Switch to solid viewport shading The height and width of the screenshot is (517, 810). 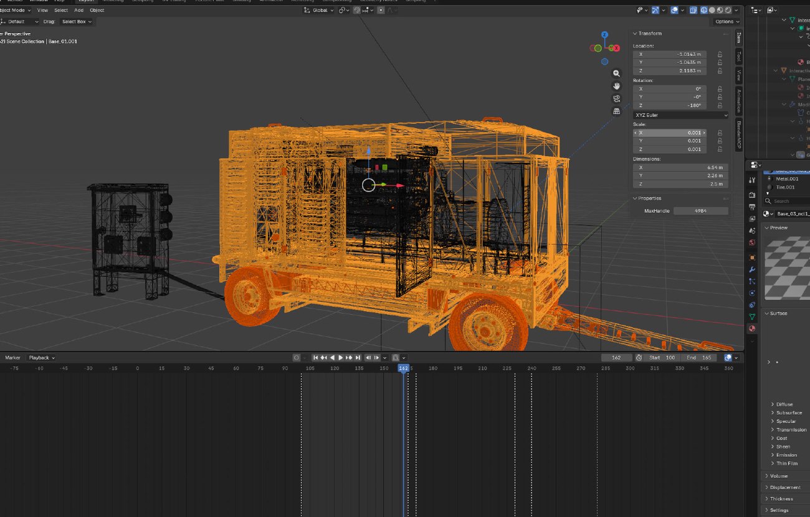(712, 10)
